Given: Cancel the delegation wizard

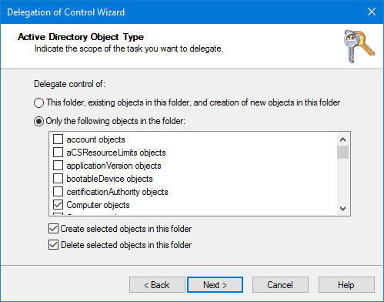Looking at the screenshot, I should point(280,285).
